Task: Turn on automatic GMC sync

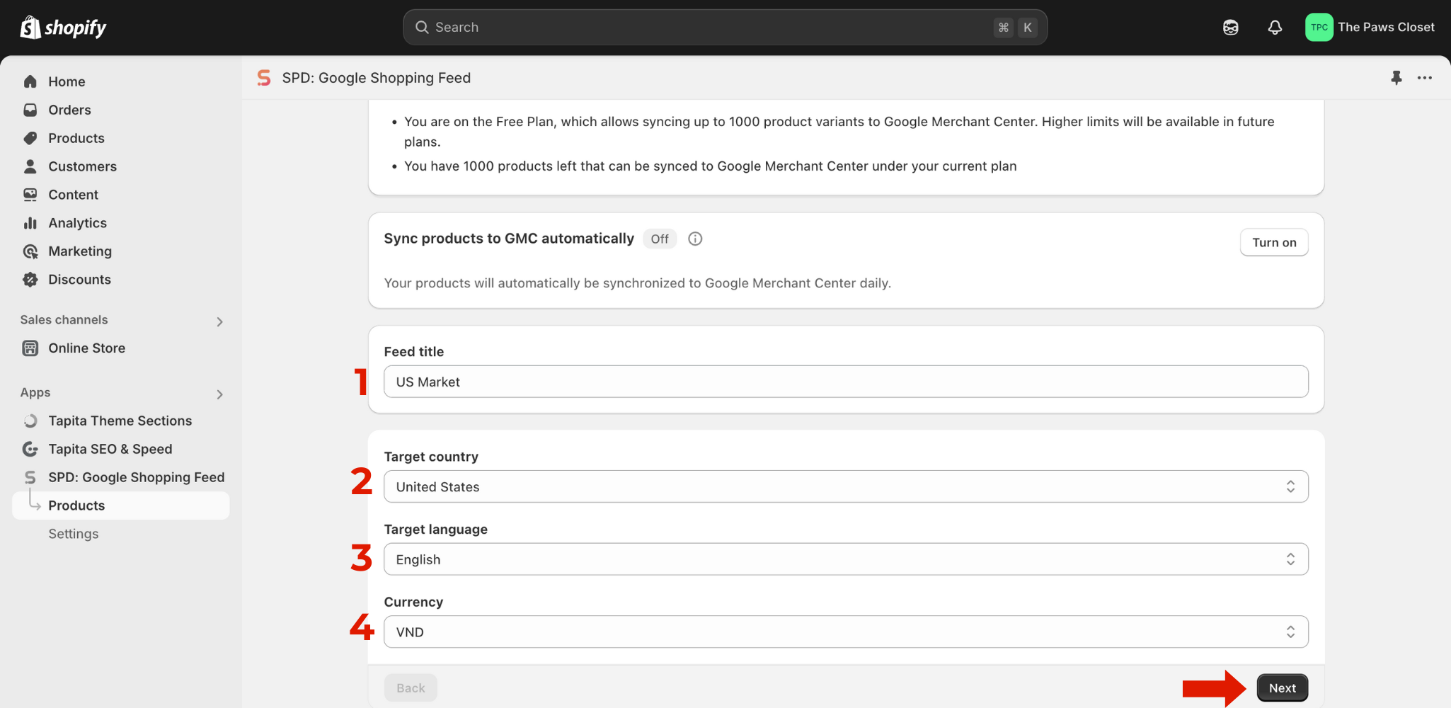Action: click(x=1274, y=242)
